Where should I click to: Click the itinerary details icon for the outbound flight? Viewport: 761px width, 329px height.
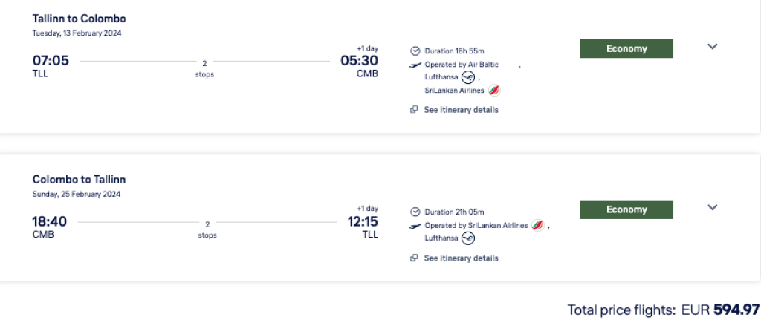[x=414, y=110]
